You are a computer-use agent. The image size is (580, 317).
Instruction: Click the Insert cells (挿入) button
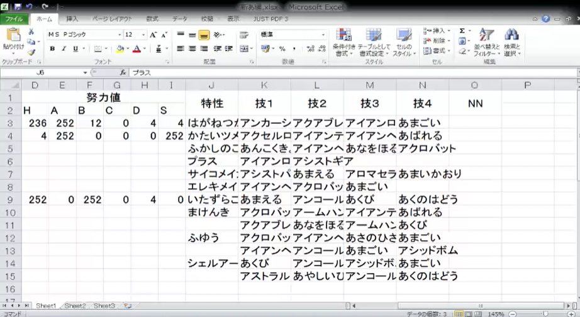(x=437, y=31)
